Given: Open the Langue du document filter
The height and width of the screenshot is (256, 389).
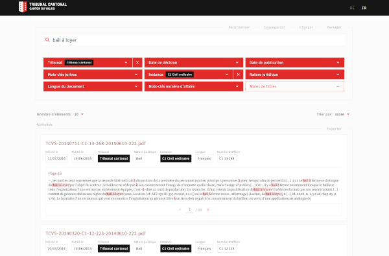Looking at the screenshot, I should coord(93,86).
